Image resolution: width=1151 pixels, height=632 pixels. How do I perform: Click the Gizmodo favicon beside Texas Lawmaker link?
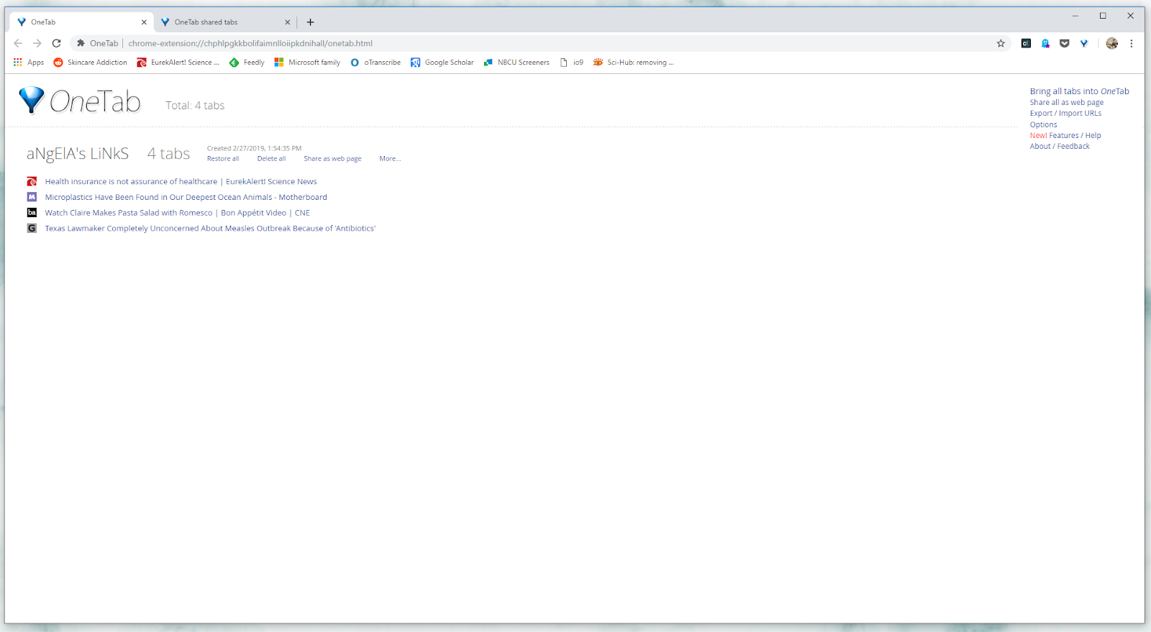(32, 228)
